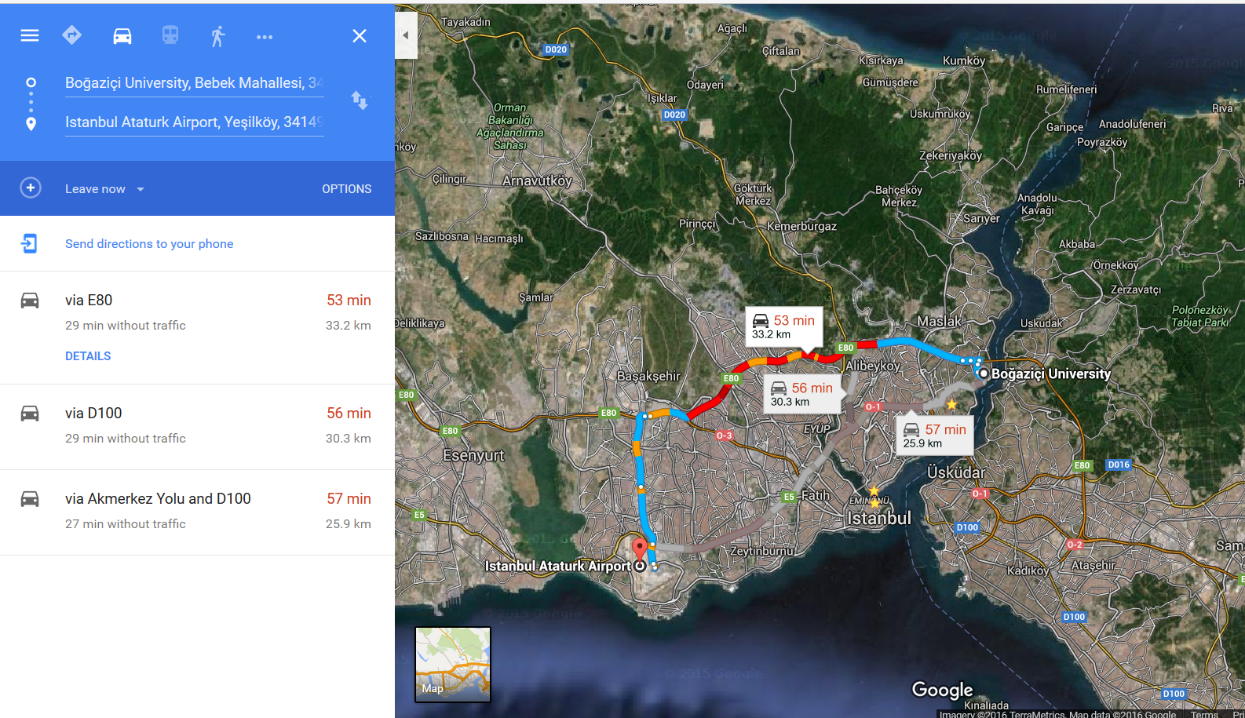Screen dimensions: 1245x718
Task: Collapse the side panel arrow
Action: [406, 35]
